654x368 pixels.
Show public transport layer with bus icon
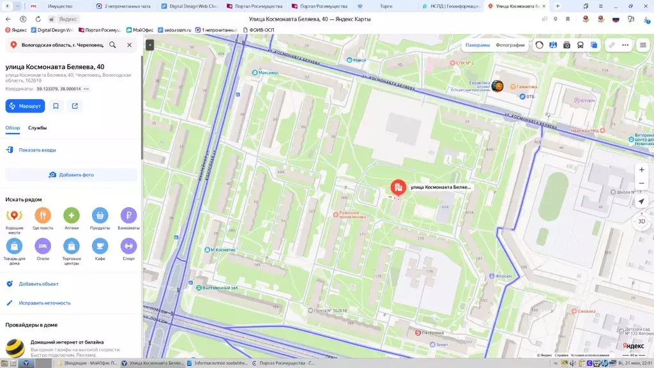pos(580,45)
